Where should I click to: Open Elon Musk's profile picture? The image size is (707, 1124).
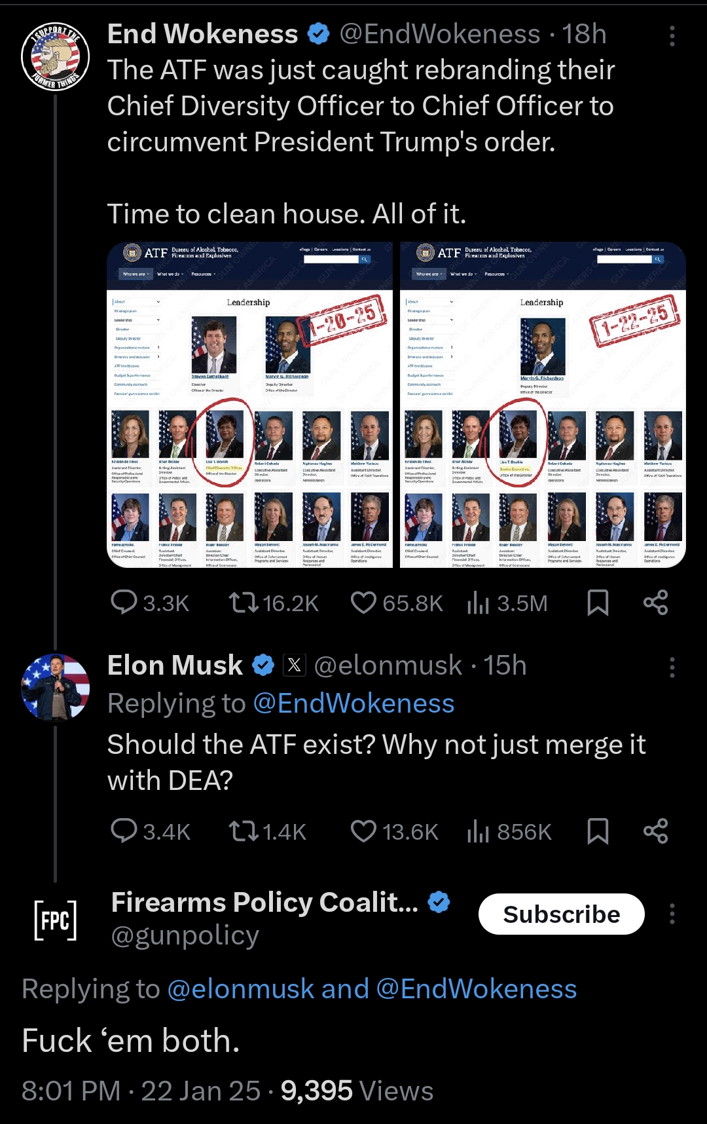click(x=56, y=686)
